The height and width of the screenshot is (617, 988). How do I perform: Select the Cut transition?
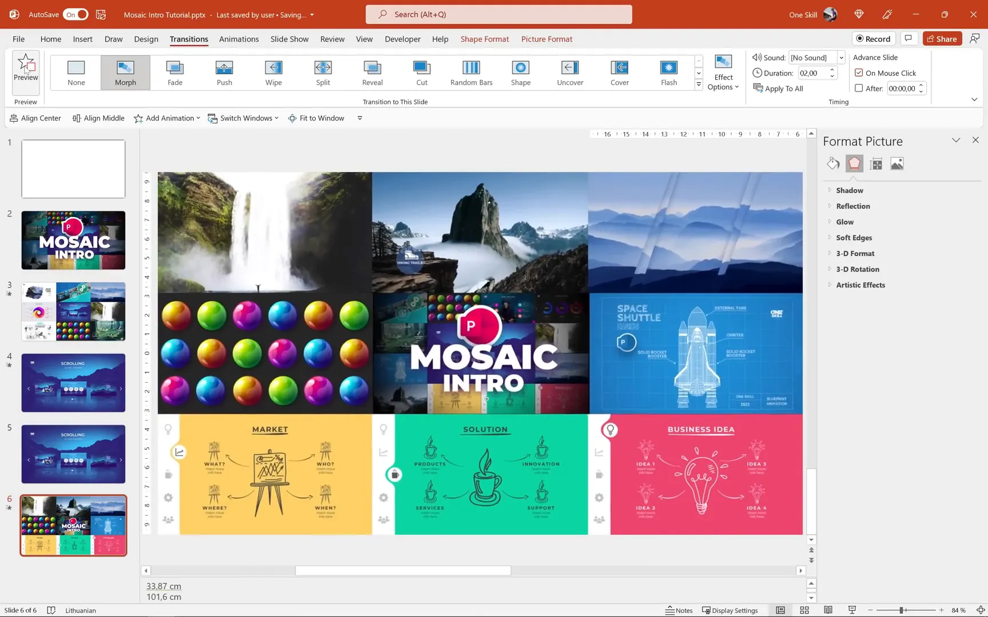(x=421, y=73)
